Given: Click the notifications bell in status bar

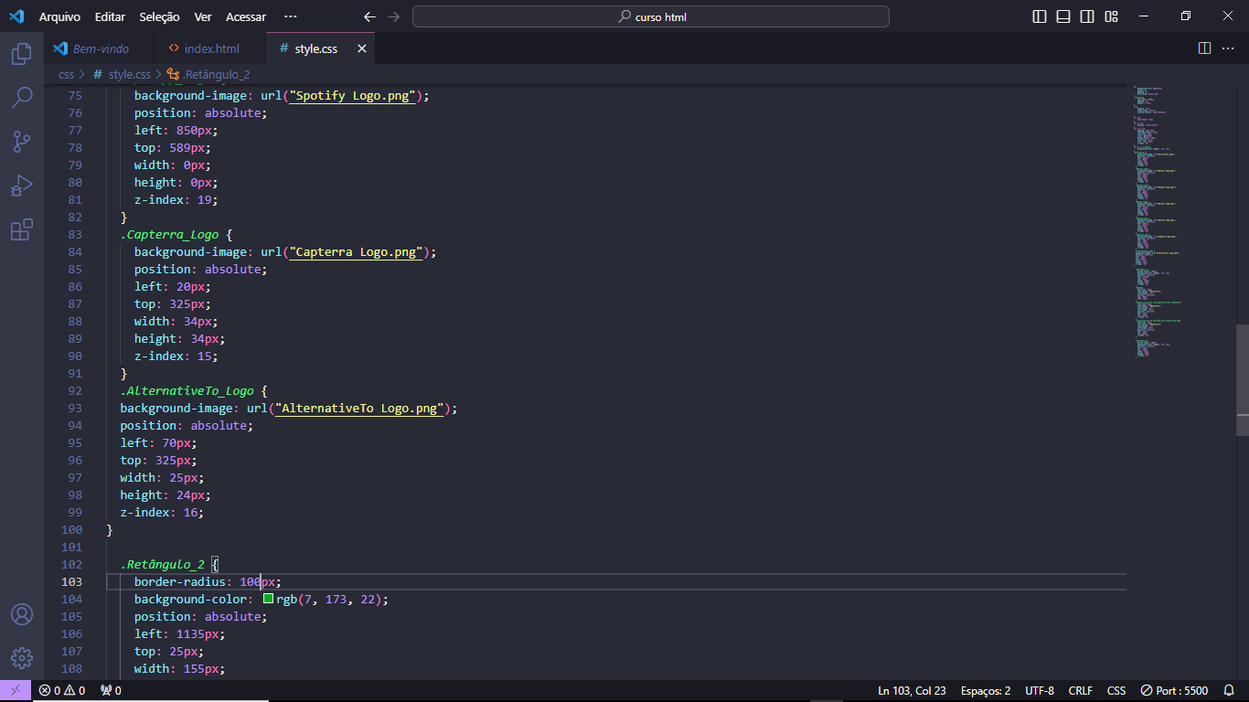Looking at the screenshot, I should (x=1230, y=691).
